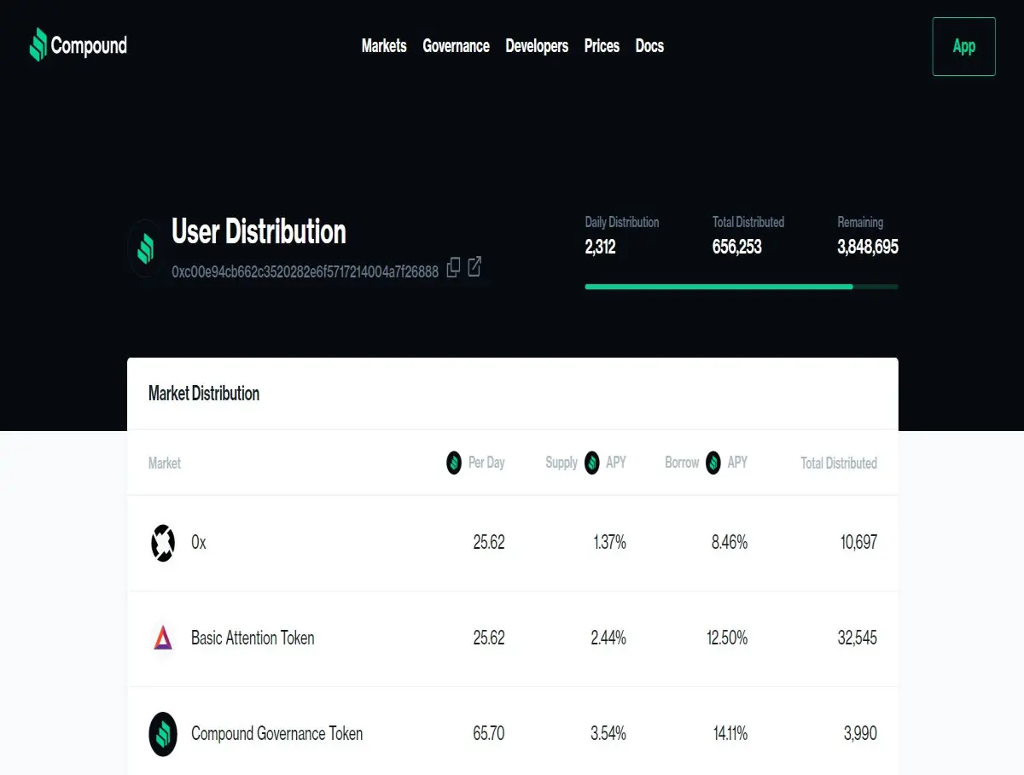Click the Remaining value 3,848,695
This screenshot has height=775, width=1024.
pos(868,248)
